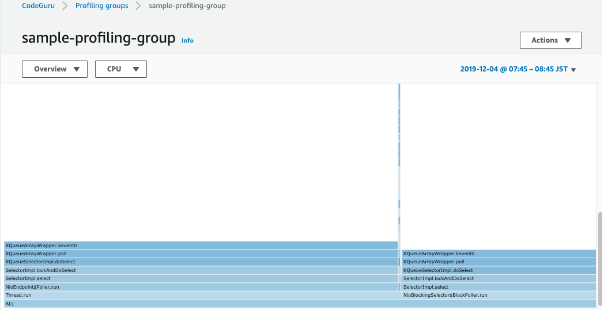Image resolution: width=604 pixels, height=310 pixels.
Task: Expand the Overview view selector
Action: [x=55, y=69]
